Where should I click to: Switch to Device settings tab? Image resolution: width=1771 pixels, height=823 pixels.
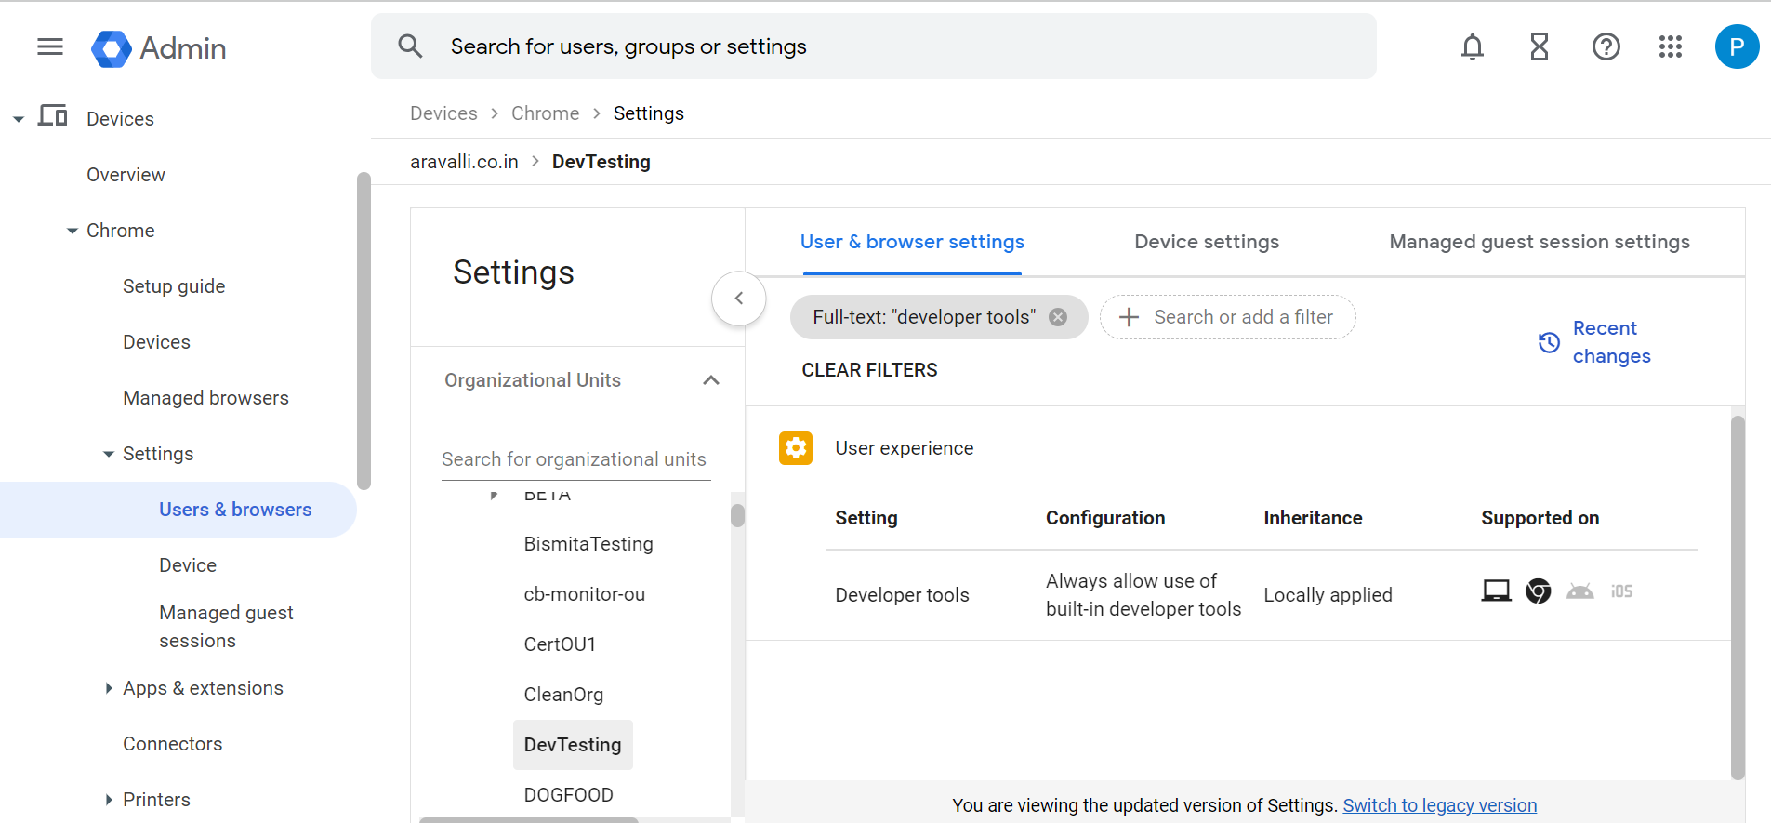1207,242
